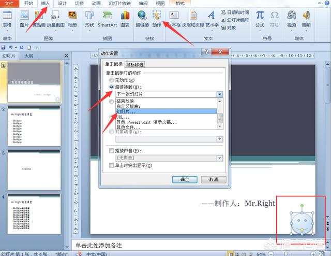331x256 pixels.
Task: Choose 结束放映 from the list
Action: [x=167, y=101]
